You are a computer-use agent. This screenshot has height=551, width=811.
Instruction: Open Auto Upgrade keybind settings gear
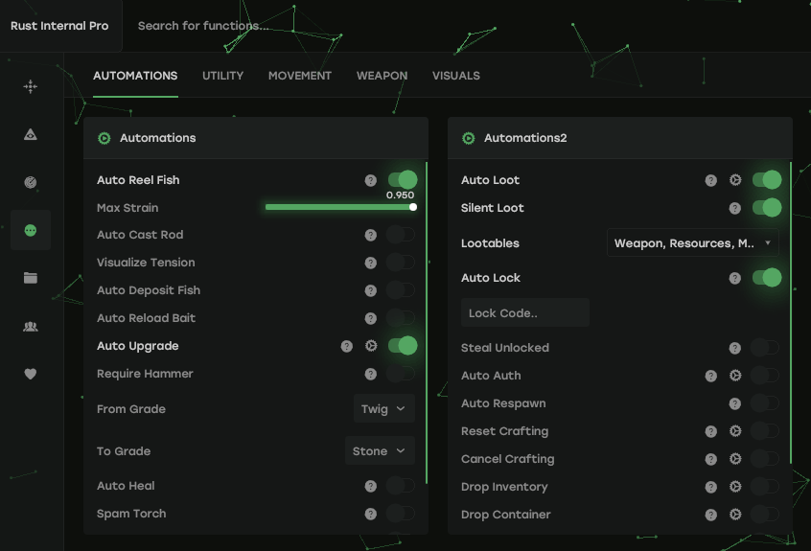371,346
